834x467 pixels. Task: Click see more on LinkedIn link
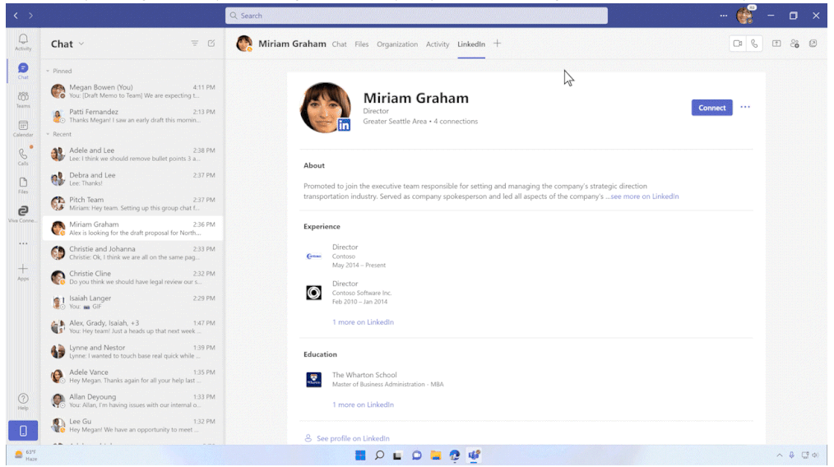645,197
